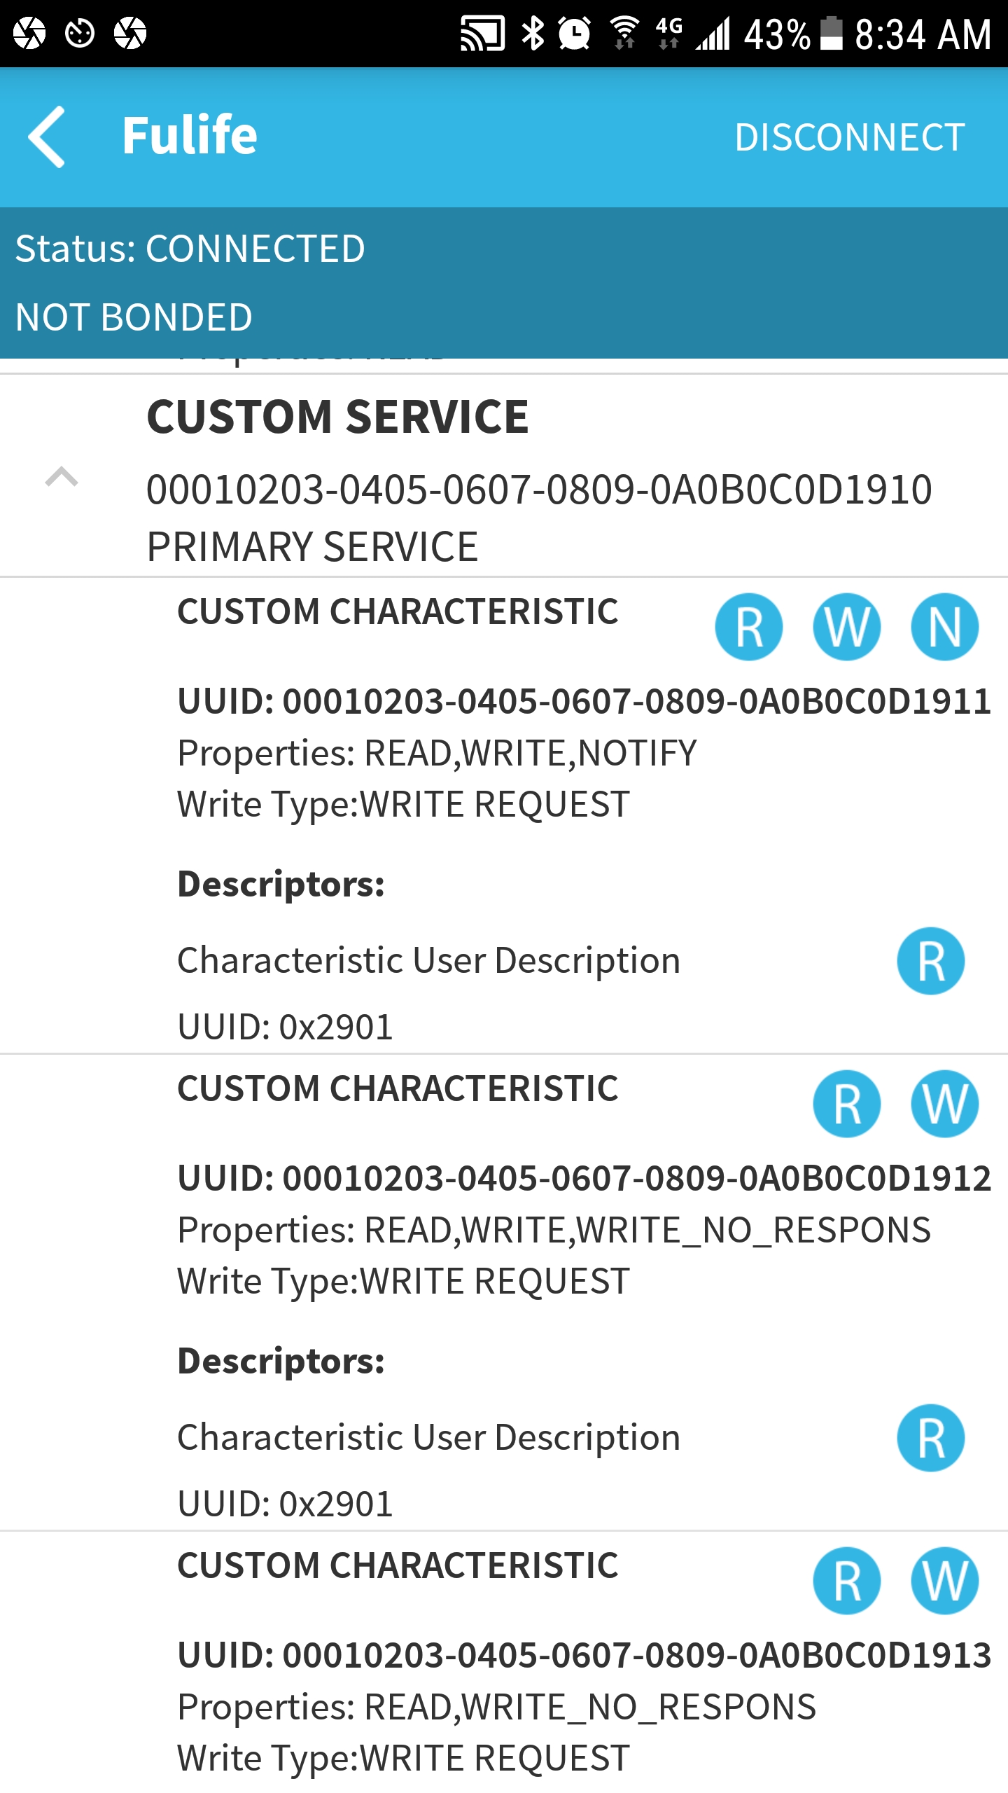This screenshot has width=1008, height=1793.
Task: Select the CUSTOM SERVICE header title
Action: pos(337,417)
